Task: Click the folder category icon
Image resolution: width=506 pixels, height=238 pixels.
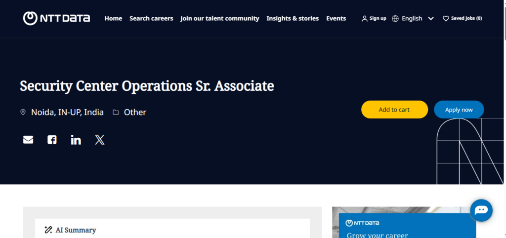Action: 116,112
